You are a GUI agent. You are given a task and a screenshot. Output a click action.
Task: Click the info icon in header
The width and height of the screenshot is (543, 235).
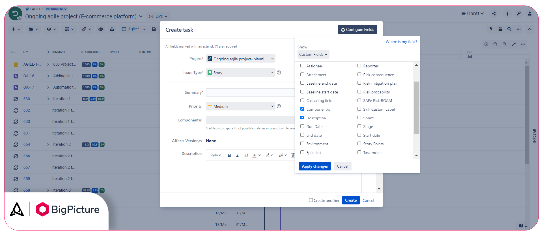tap(507, 14)
